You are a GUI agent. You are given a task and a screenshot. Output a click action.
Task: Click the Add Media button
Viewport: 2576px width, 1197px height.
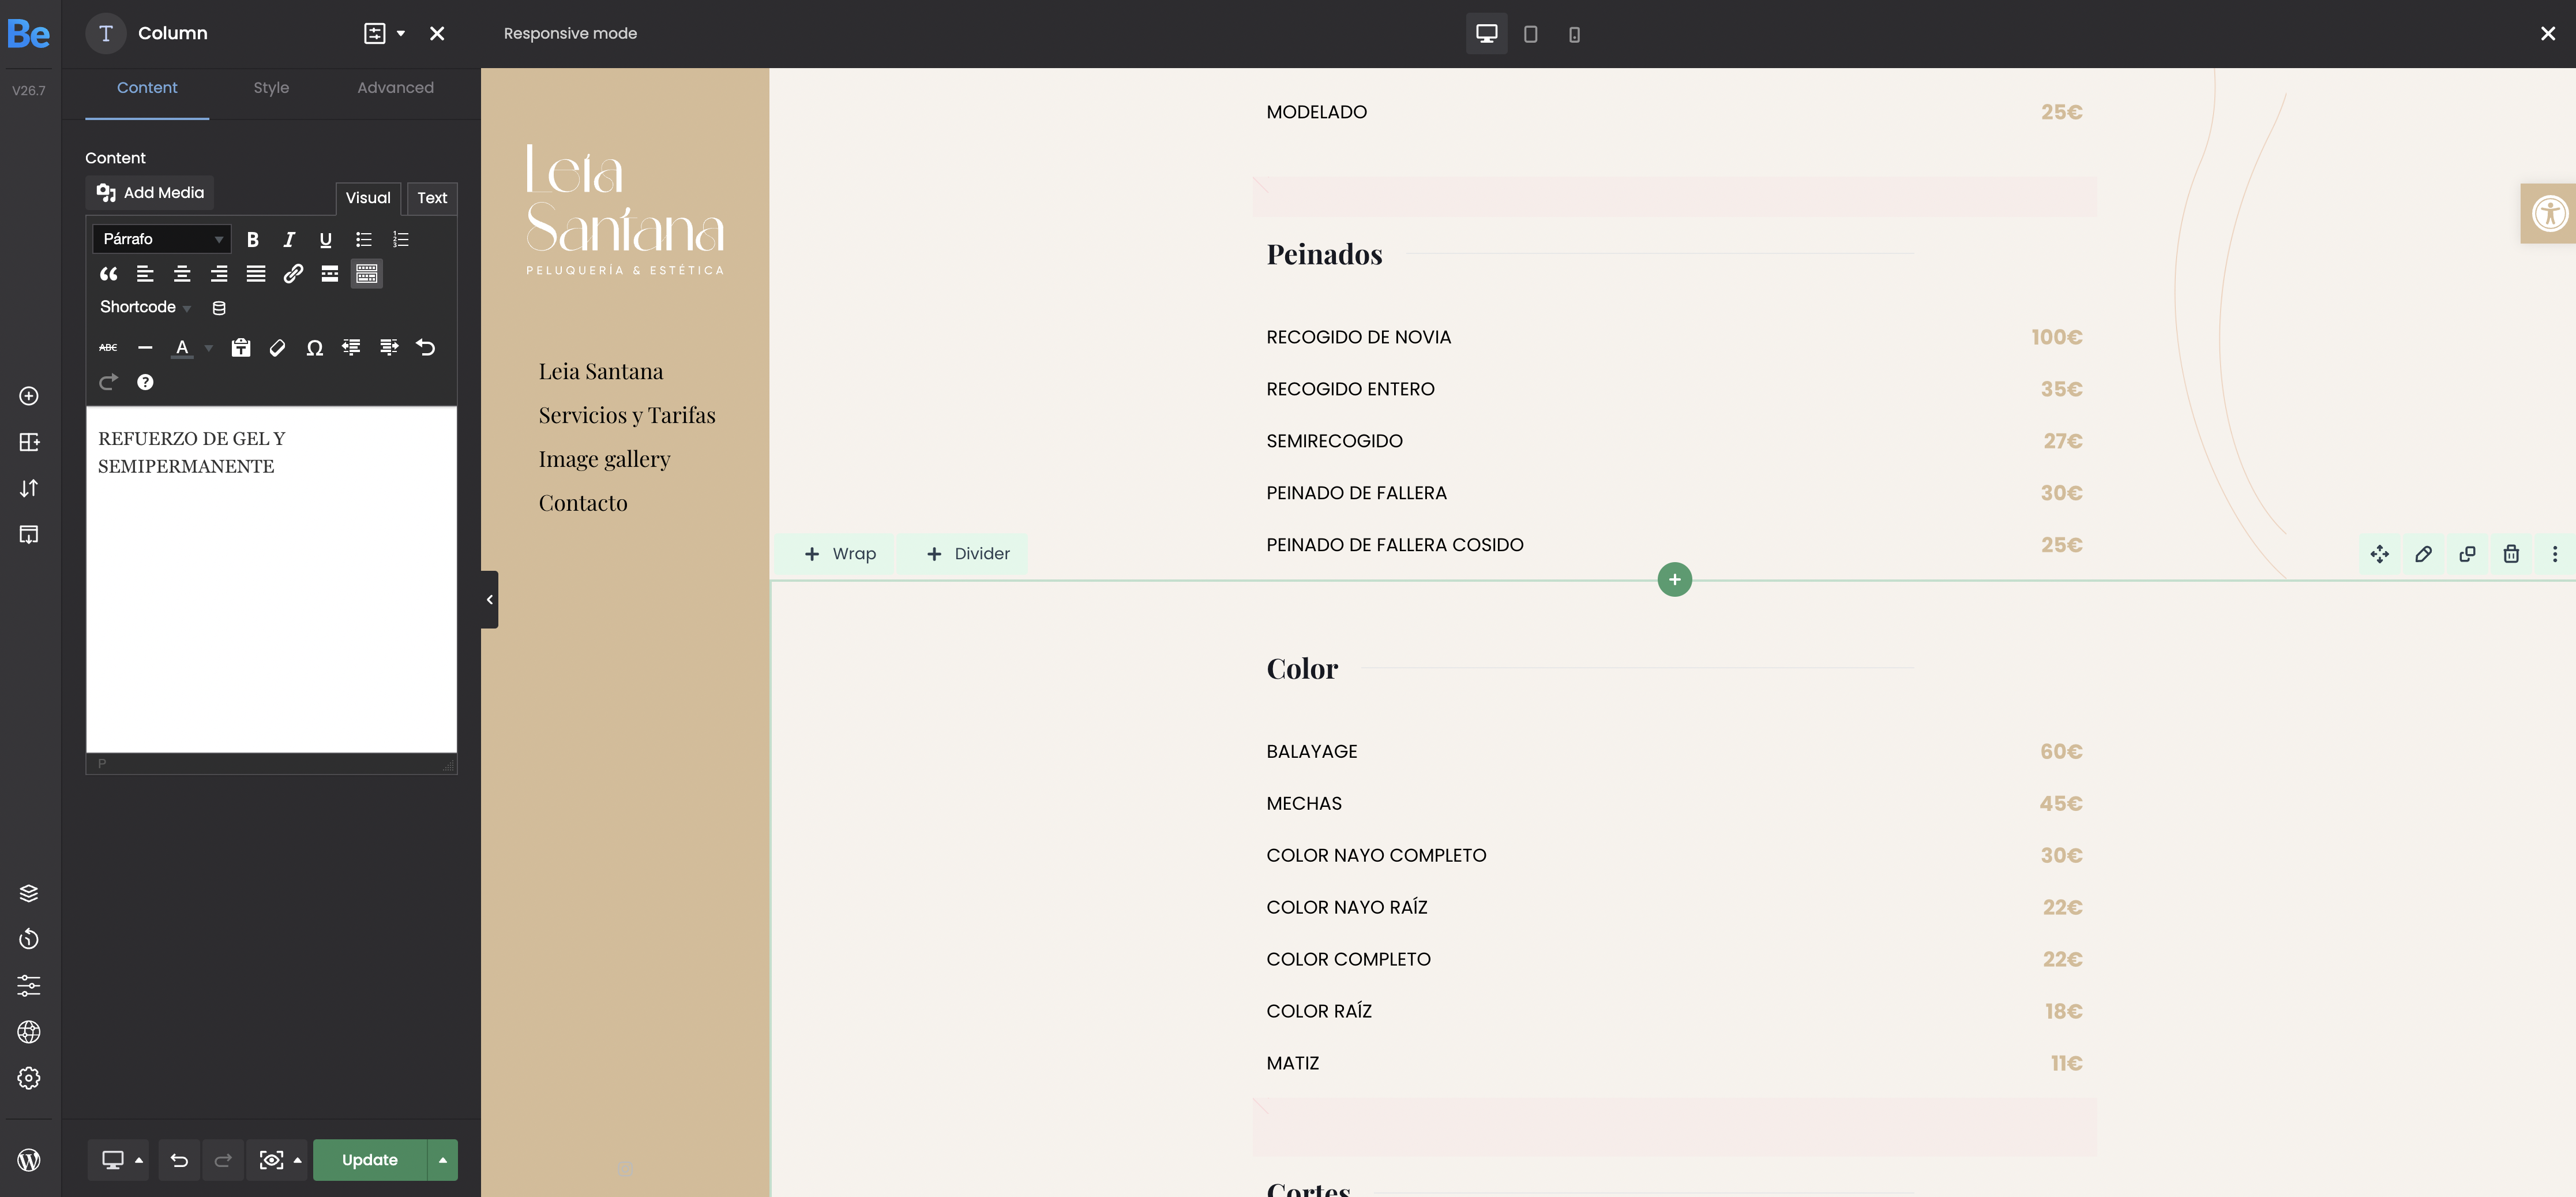(151, 192)
